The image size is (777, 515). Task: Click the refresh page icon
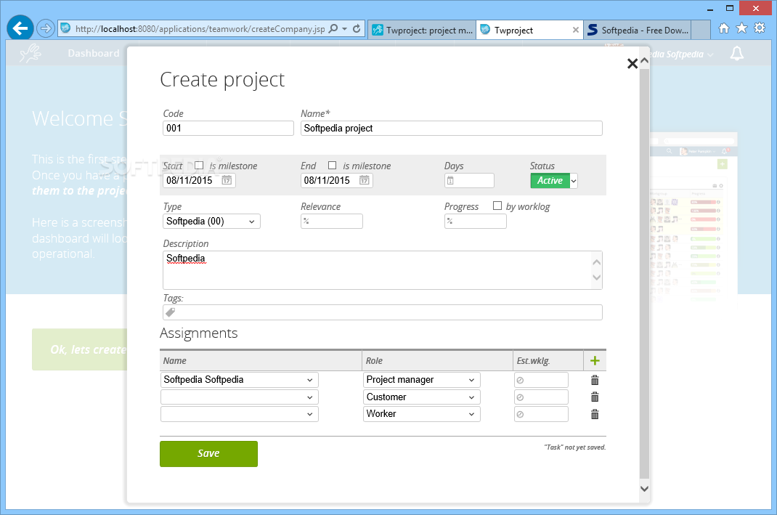[x=357, y=29]
